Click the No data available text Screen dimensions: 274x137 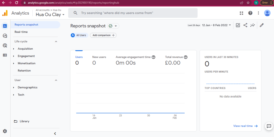coord(230,96)
